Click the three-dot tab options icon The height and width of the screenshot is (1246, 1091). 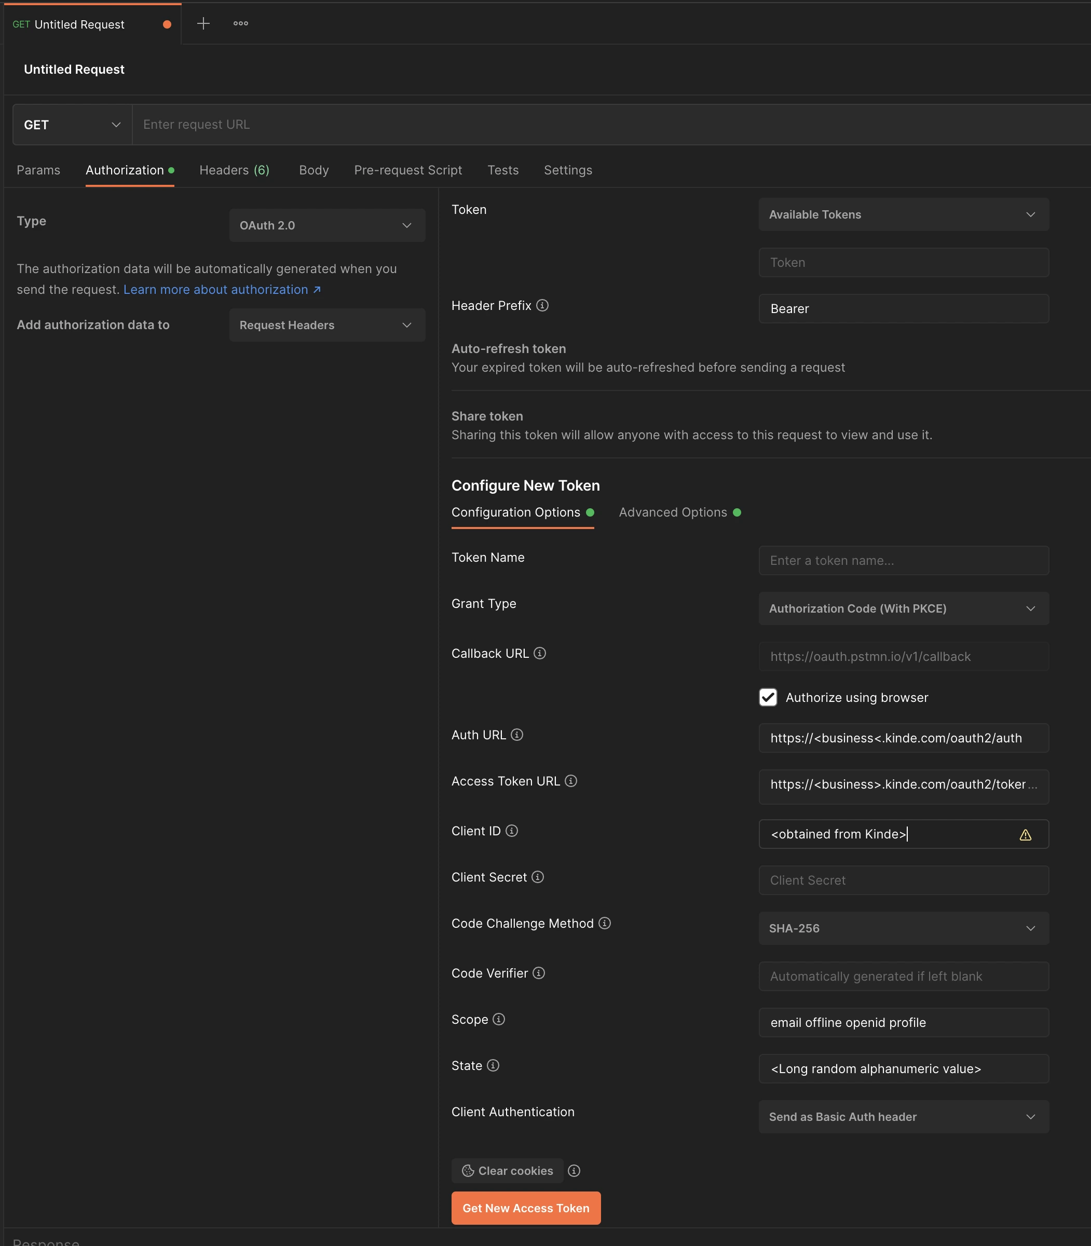[240, 24]
